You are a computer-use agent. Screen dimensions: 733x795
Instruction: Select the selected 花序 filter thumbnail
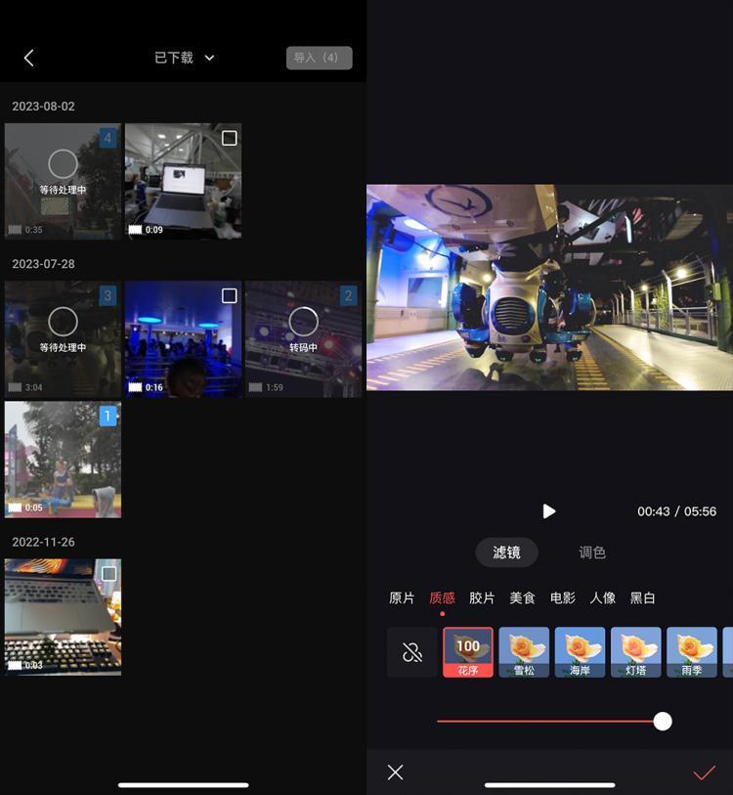click(x=468, y=652)
